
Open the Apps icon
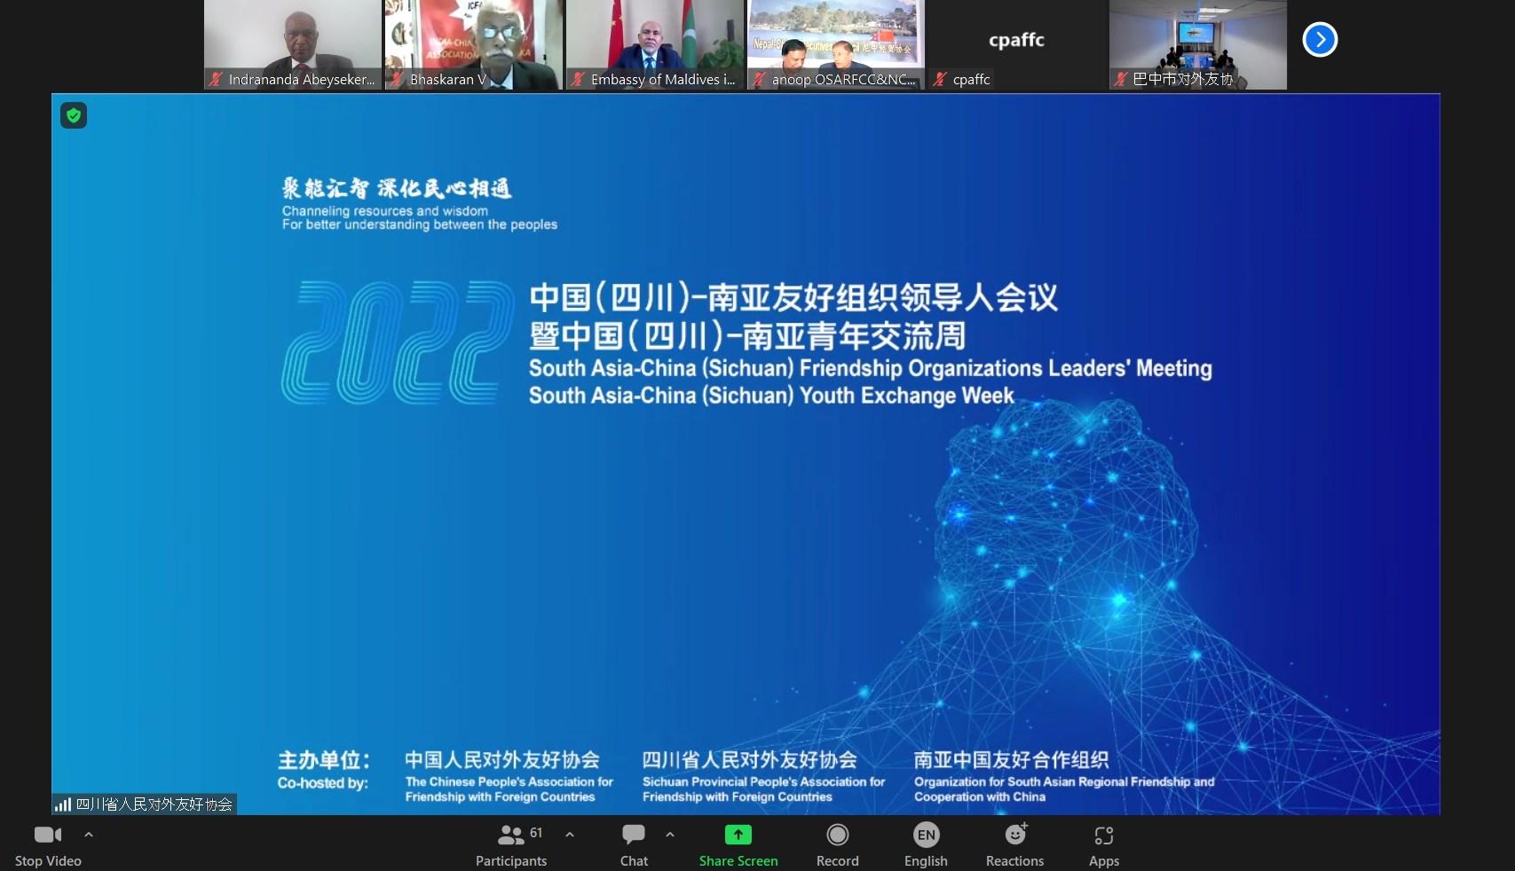(1104, 836)
